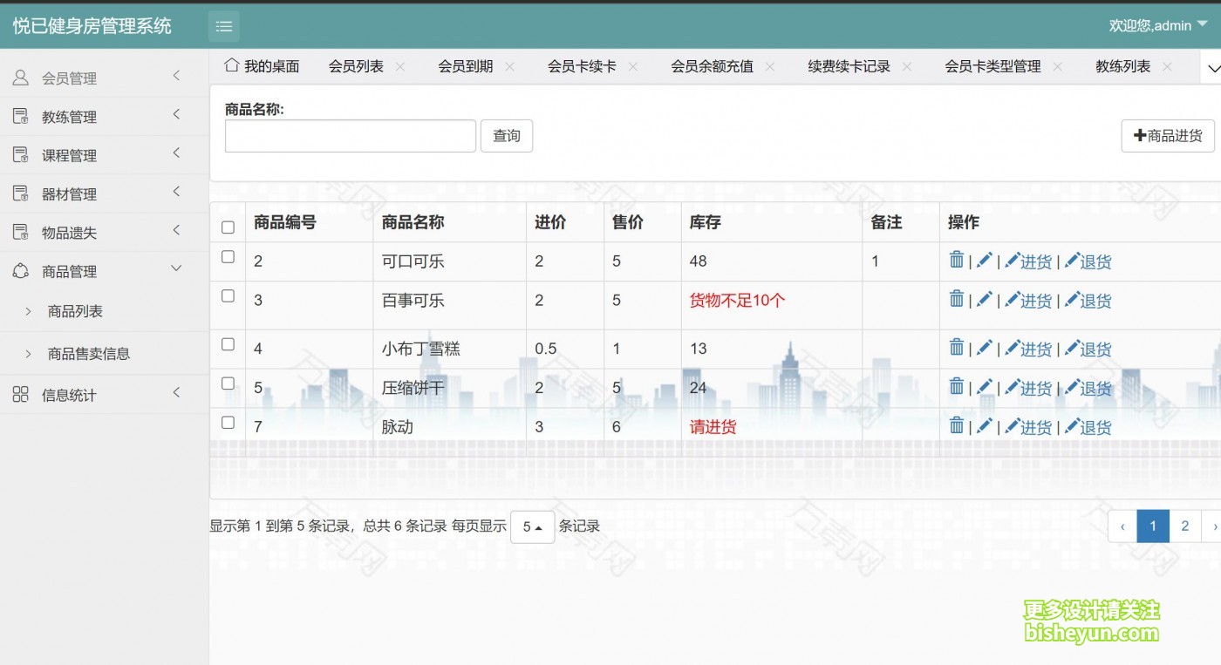Select the 器材管理 sidebar icon
The height and width of the screenshot is (665, 1221).
click(18, 193)
